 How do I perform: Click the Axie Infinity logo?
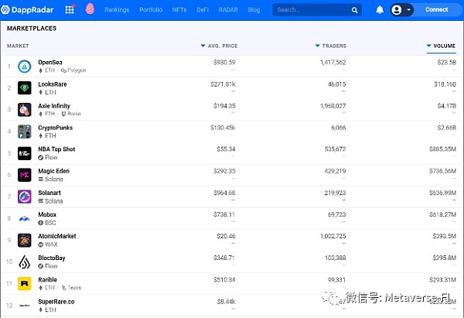point(24,109)
